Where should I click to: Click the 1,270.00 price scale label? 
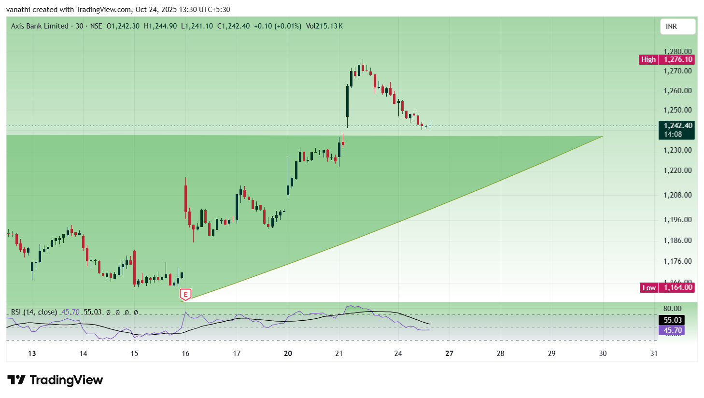[677, 71]
